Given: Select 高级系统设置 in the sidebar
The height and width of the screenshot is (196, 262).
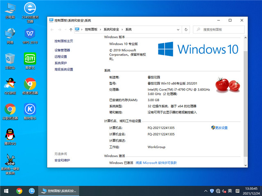Looking at the screenshot, I should coord(64,69).
